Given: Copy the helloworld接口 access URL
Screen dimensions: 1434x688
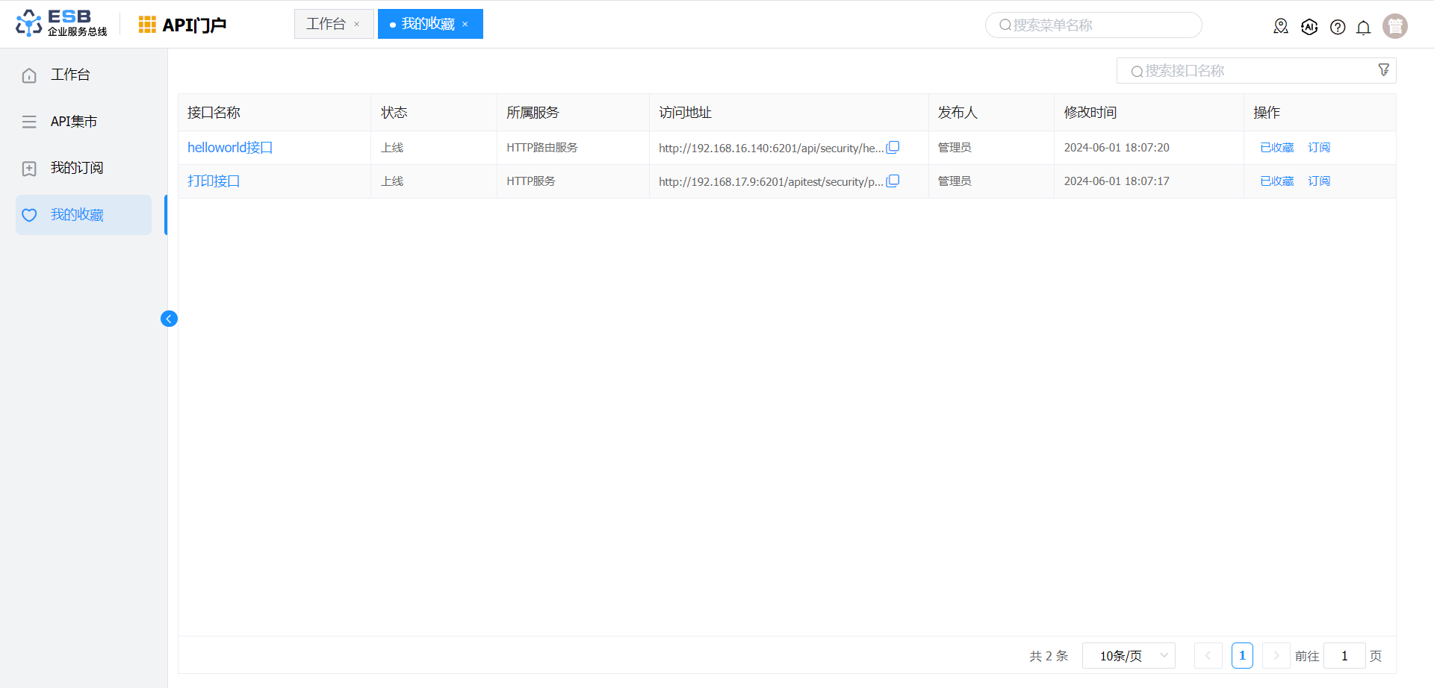Looking at the screenshot, I should (893, 148).
